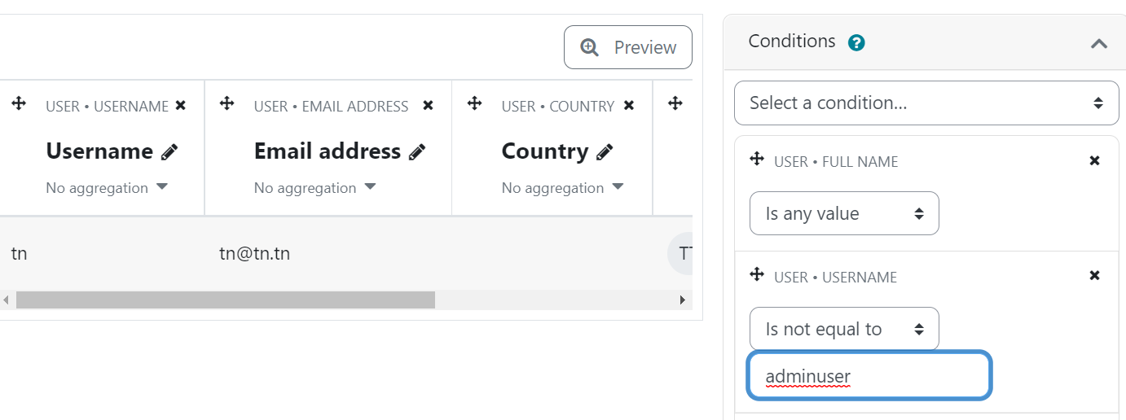
Task: Click the adminuser text field
Action: (869, 376)
